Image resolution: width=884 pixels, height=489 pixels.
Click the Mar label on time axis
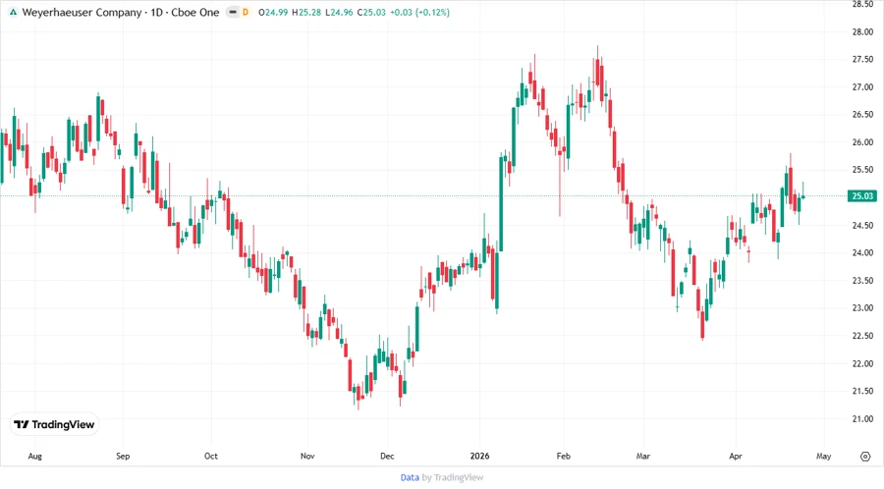[643, 457]
